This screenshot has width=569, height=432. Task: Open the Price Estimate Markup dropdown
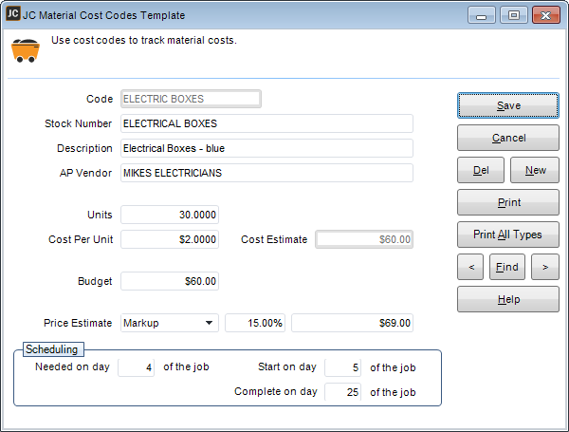click(x=170, y=323)
